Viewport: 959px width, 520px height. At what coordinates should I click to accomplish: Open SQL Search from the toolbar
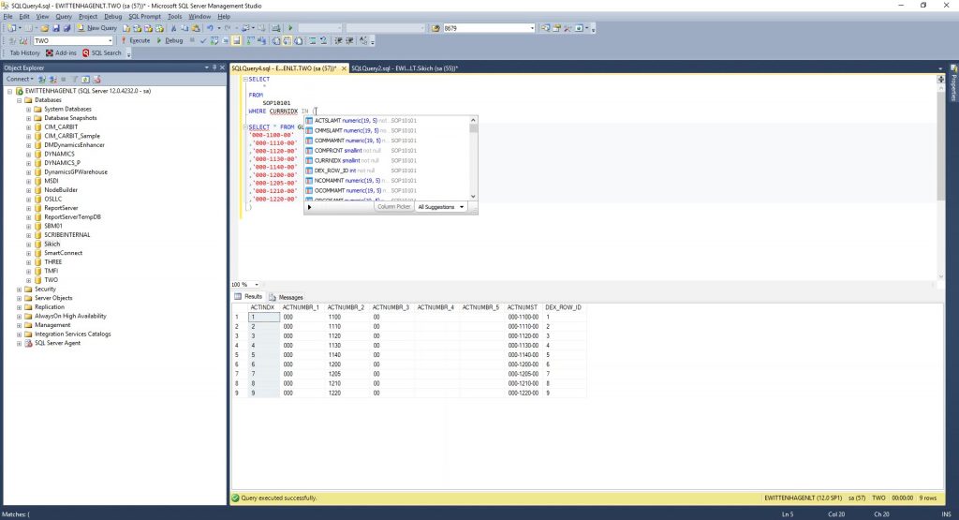point(102,53)
